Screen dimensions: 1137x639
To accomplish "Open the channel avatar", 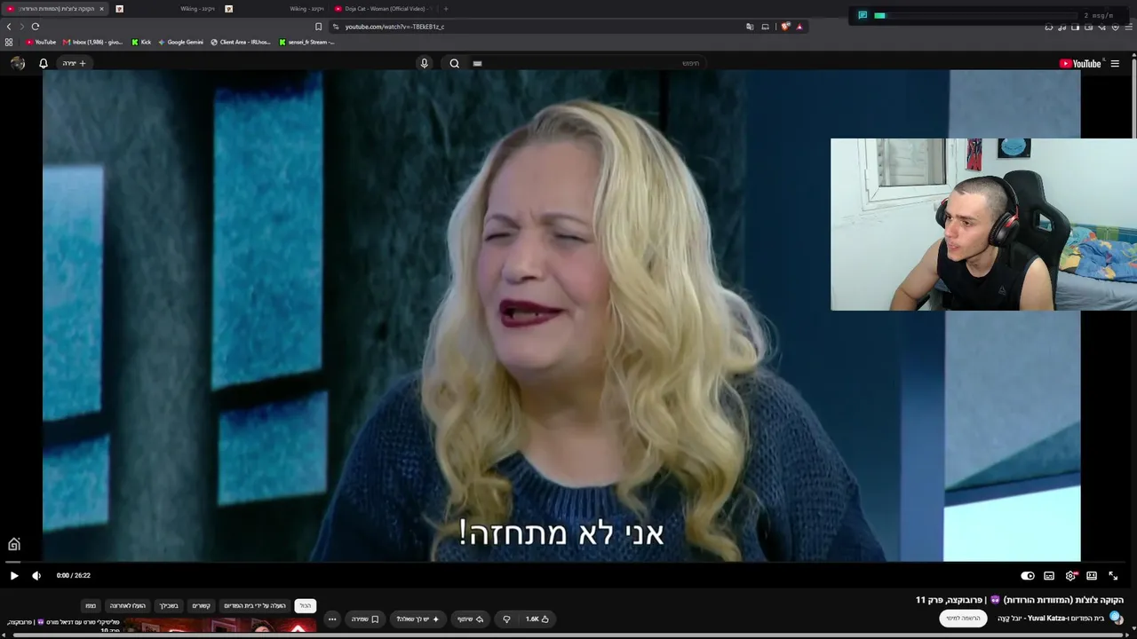I will tap(1117, 618).
